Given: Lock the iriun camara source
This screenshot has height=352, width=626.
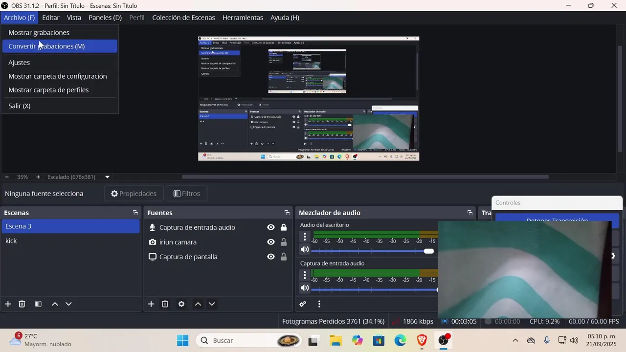Looking at the screenshot, I should [x=284, y=242].
